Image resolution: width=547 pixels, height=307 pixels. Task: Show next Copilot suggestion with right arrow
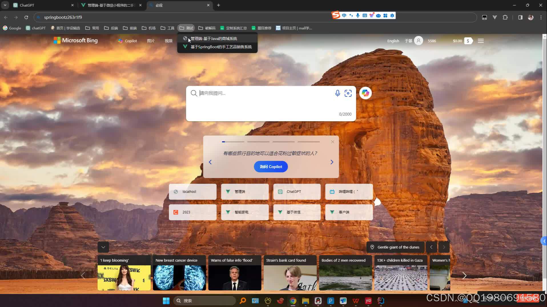coord(332,162)
